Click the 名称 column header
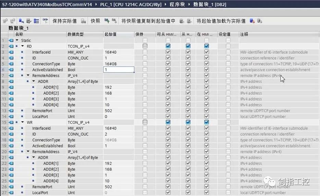 coord(19,34)
